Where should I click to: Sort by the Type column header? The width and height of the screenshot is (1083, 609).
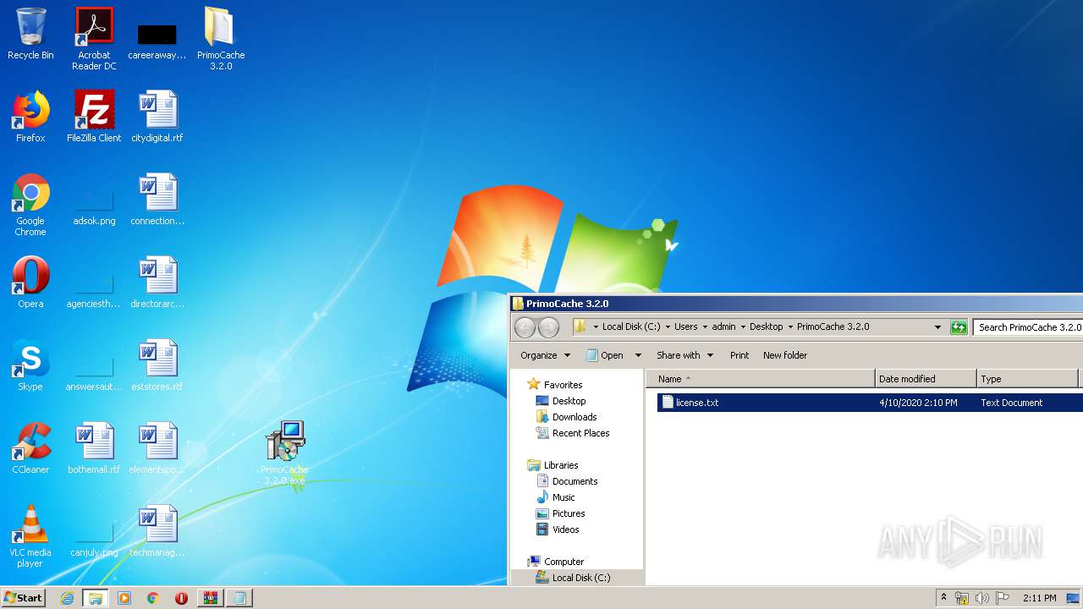1027,379
